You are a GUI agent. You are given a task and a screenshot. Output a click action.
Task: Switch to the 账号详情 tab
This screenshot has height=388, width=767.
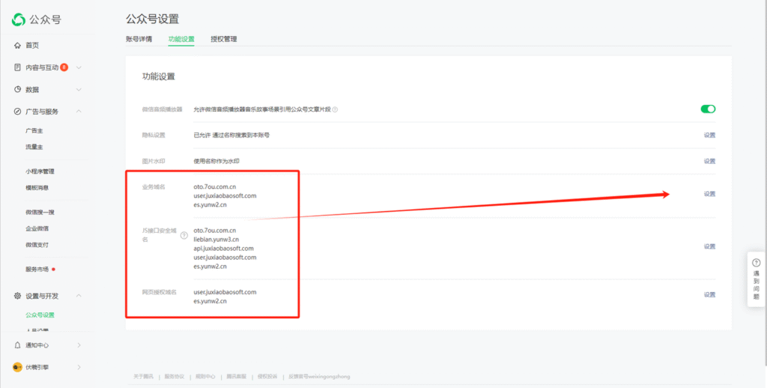pyautogui.click(x=139, y=39)
